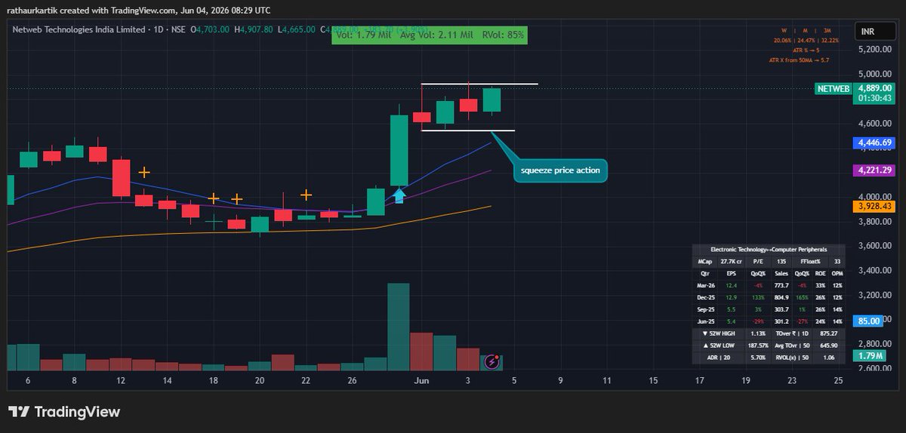Click the 26 date axis label

pyautogui.click(x=352, y=381)
